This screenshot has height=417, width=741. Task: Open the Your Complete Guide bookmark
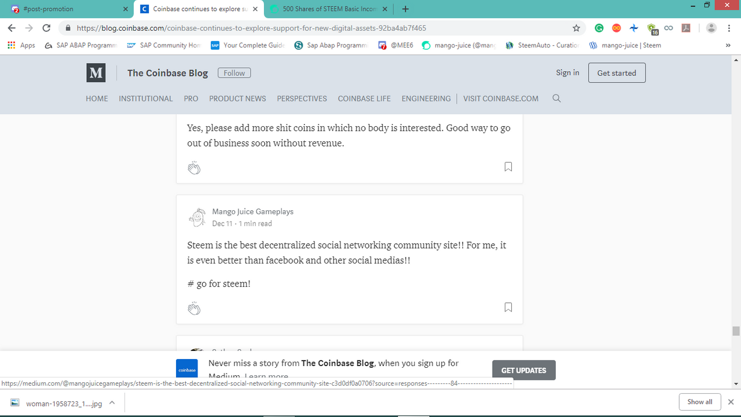pos(248,45)
